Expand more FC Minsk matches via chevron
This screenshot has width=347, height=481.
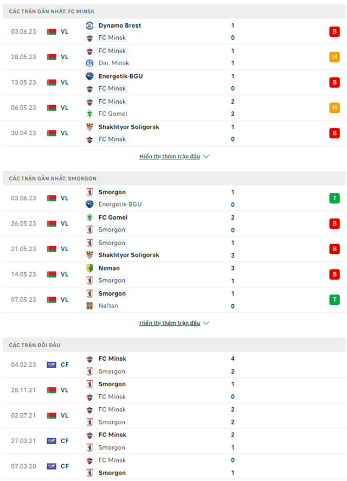207,156
